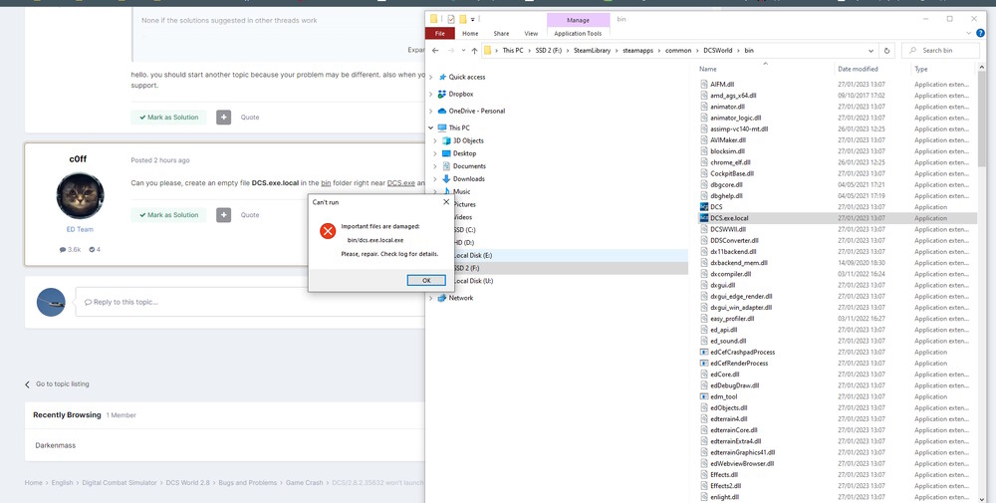Expand the OneDrive - Personal tree node

click(431, 111)
